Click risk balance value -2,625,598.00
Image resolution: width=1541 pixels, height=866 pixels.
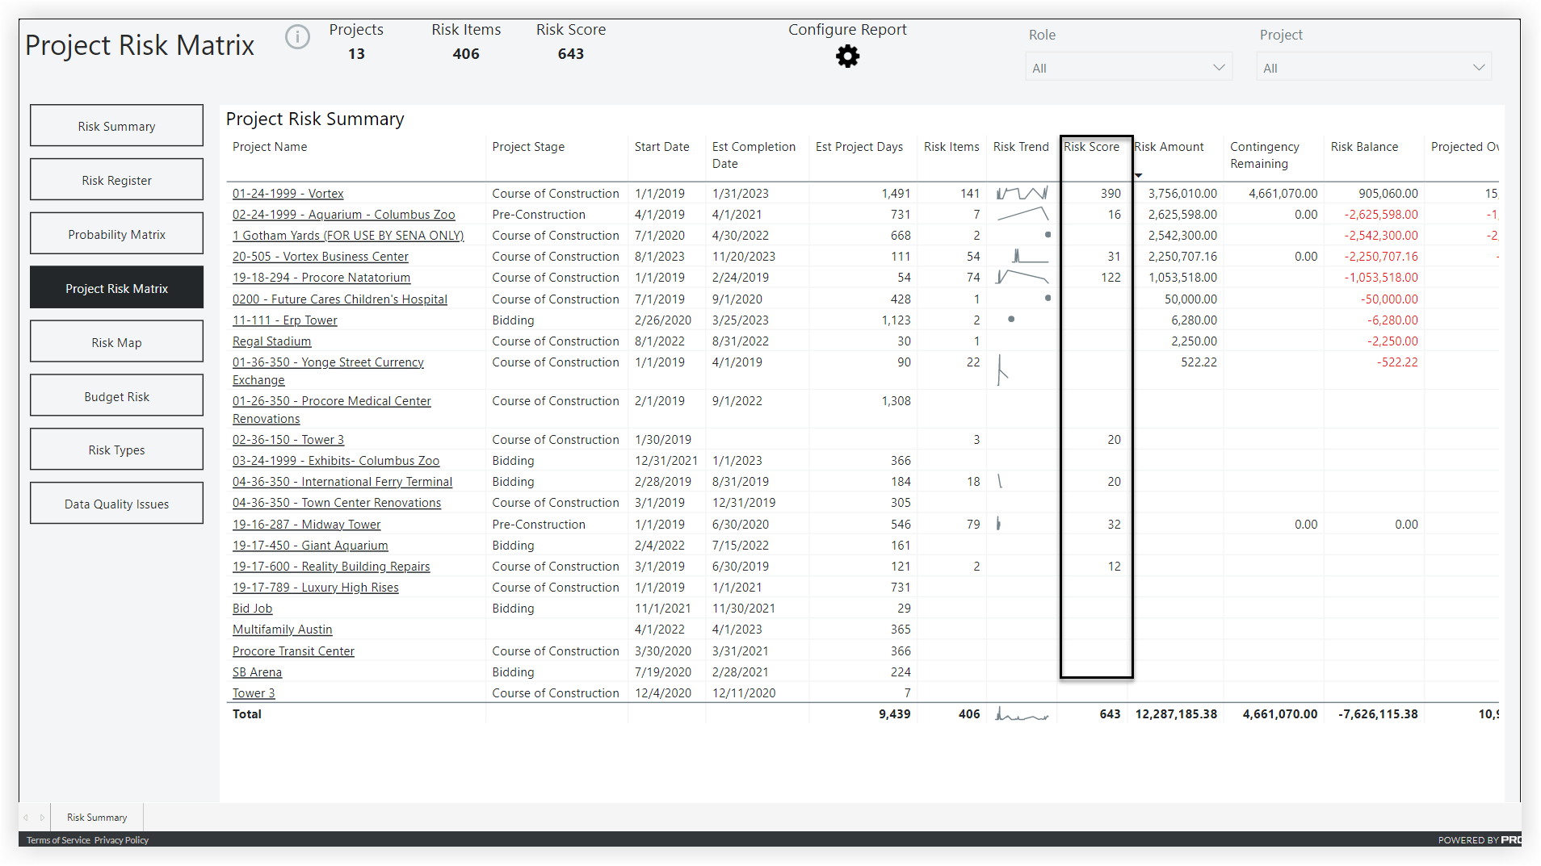pyautogui.click(x=1381, y=215)
